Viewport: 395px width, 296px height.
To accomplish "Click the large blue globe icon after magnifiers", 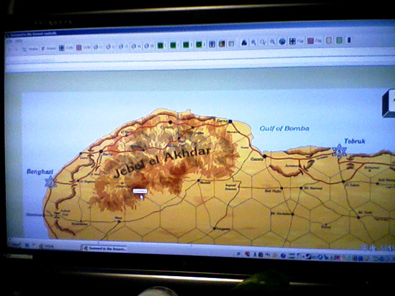I will point(282,41).
